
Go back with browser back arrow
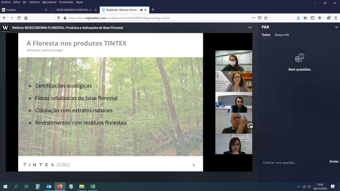tap(4, 18)
